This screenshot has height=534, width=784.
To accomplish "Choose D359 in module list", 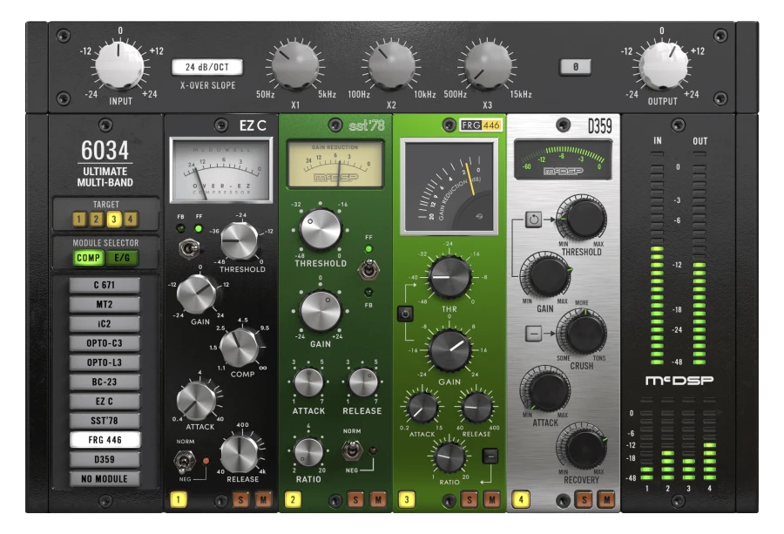I will point(105,459).
